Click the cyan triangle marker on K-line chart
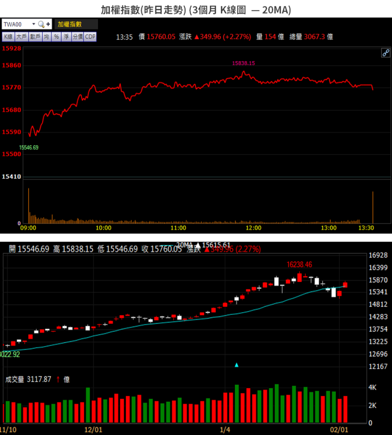392x435 pixels. click(x=236, y=365)
